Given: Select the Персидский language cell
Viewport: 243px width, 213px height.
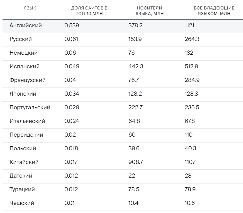Looking at the screenshot, I should point(26,135).
